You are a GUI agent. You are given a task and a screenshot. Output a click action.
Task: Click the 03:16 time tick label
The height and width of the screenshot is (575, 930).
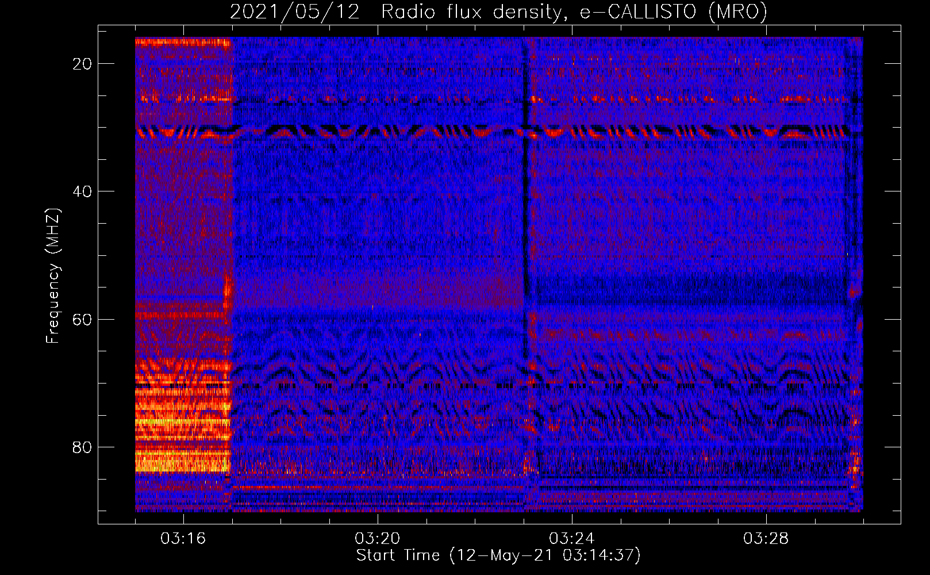[183, 538]
